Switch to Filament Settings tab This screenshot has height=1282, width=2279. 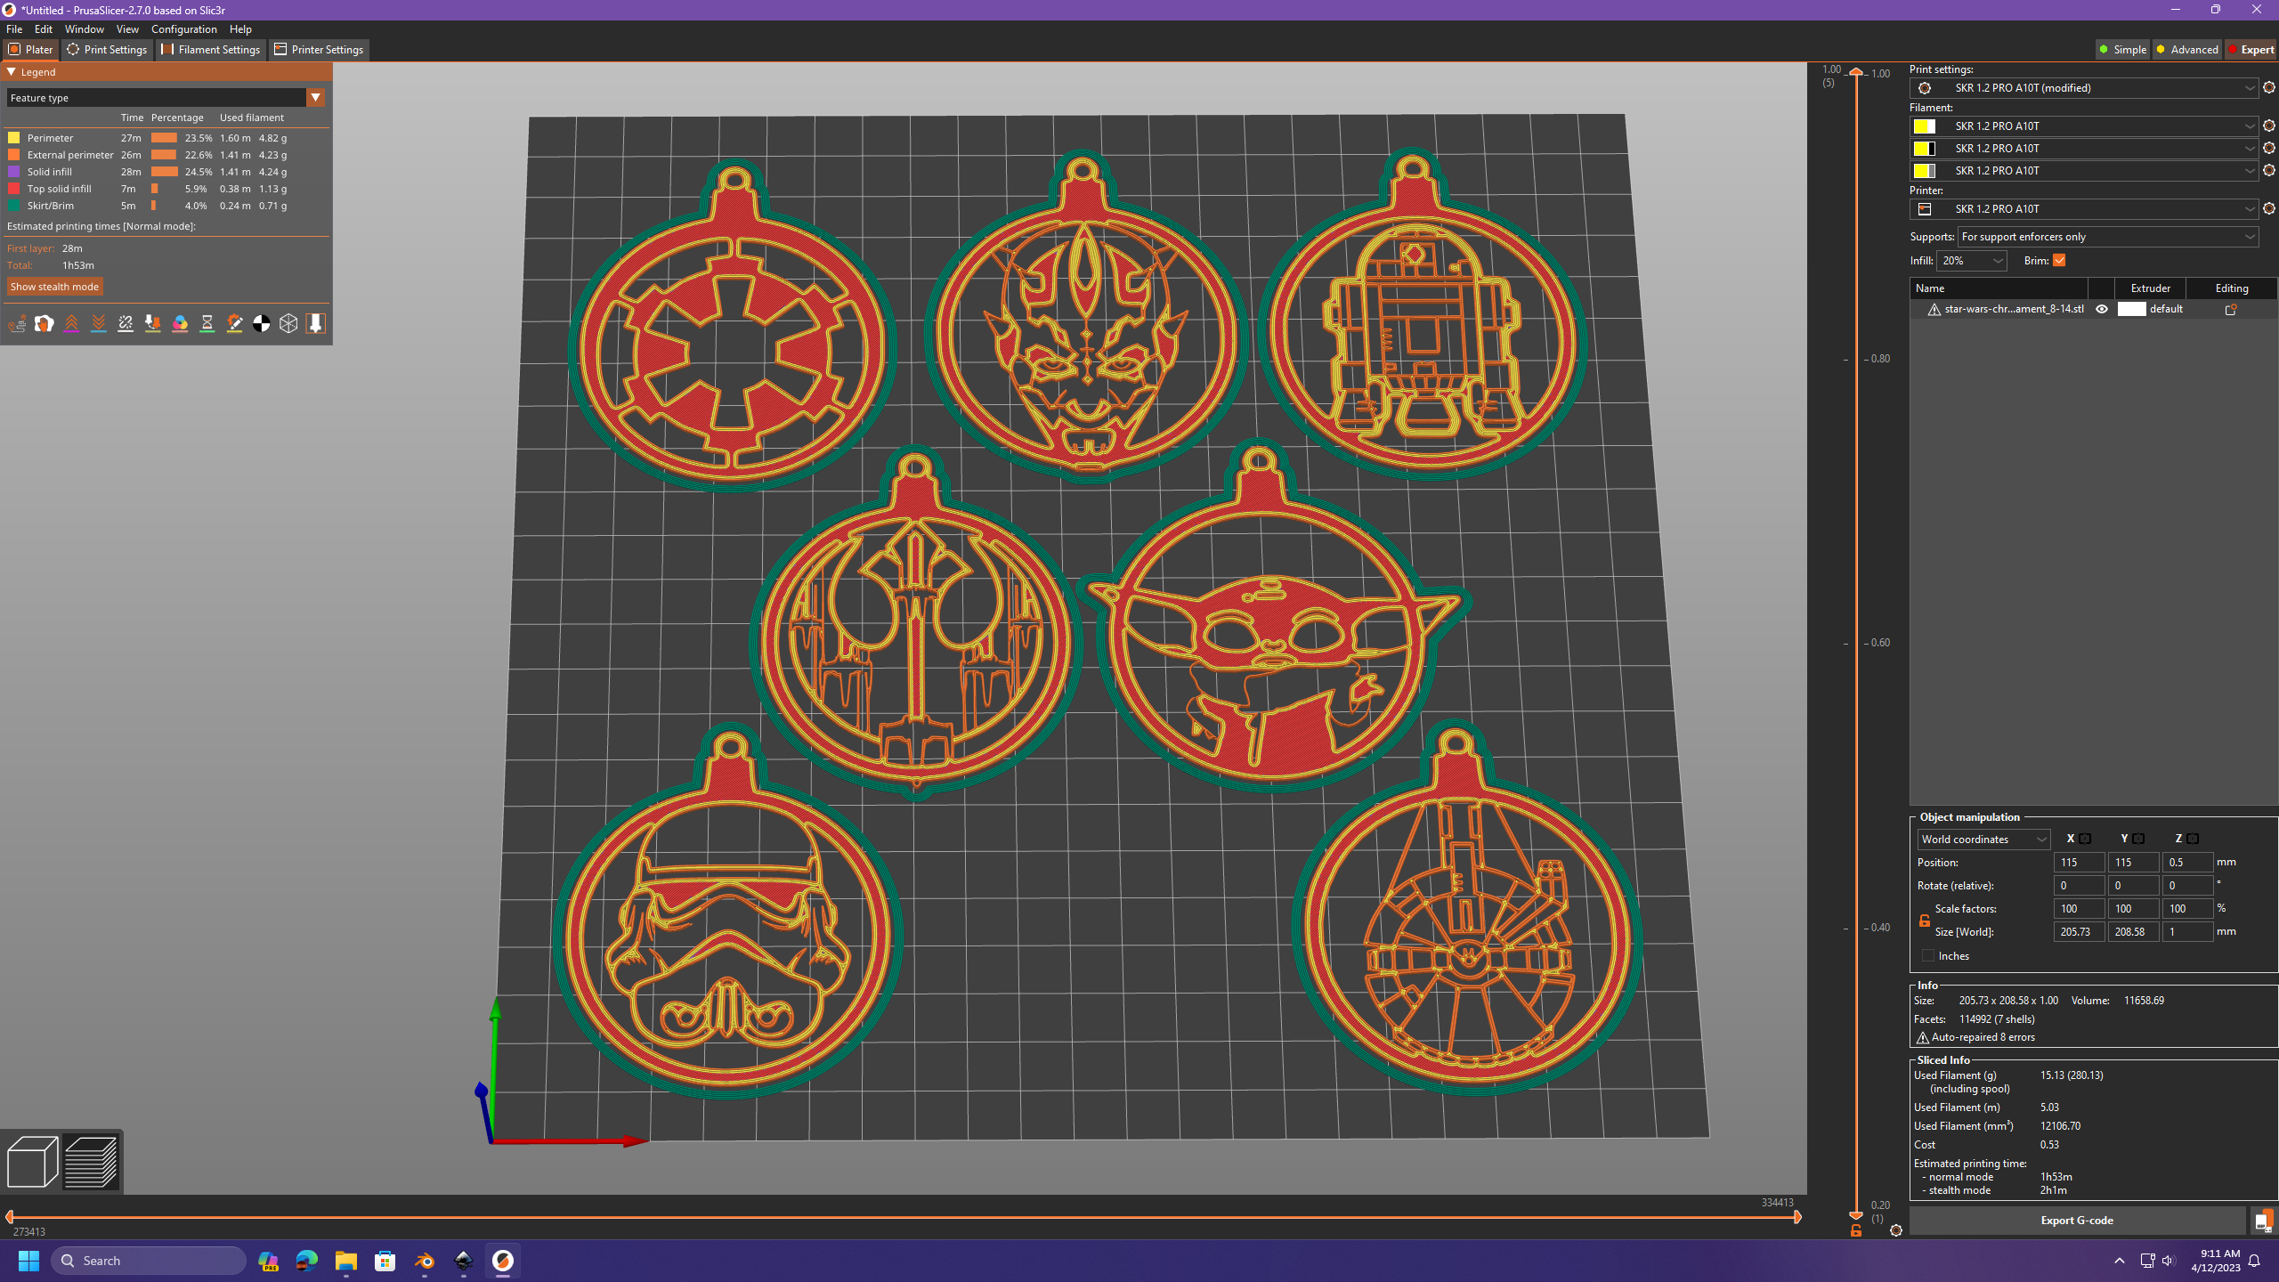pyautogui.click(x=210, y=49)
